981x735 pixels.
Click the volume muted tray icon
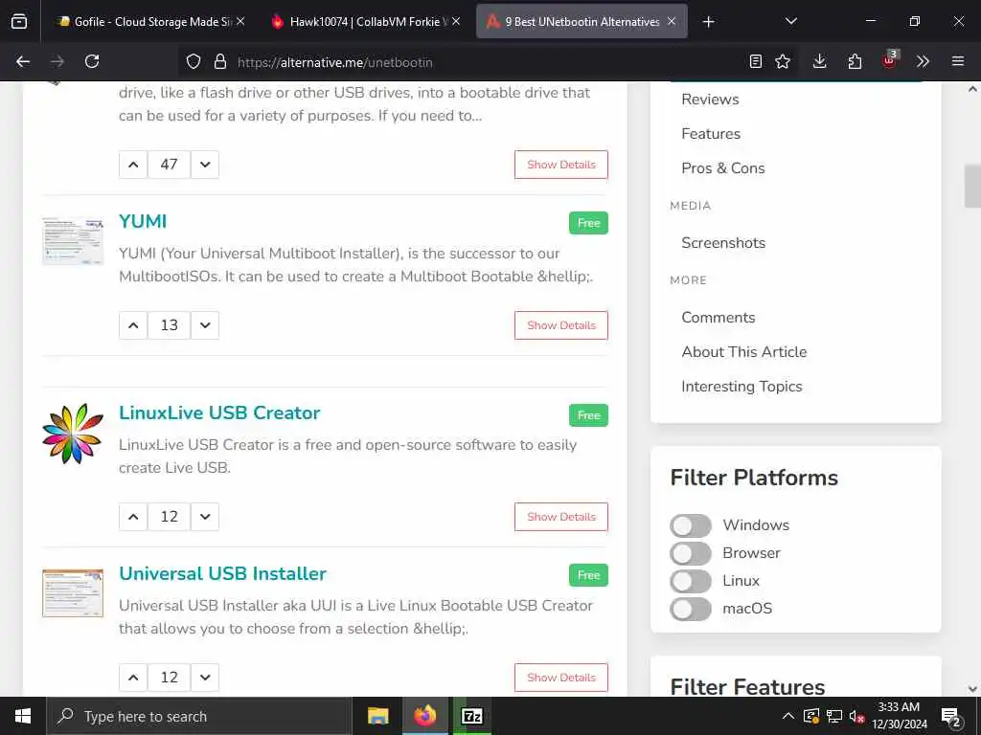857,716
